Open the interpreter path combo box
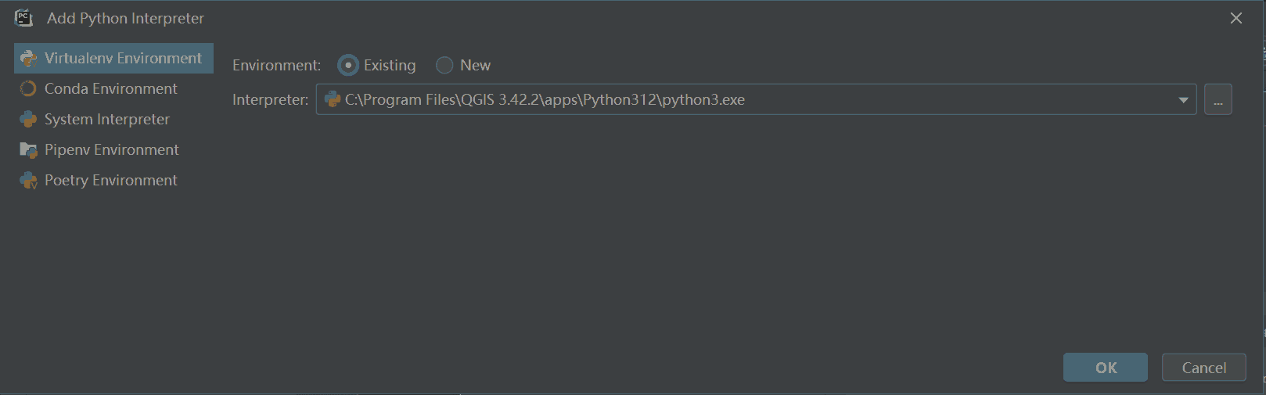1266x395 pixels. pyautogui.click(x=751, y=99)
